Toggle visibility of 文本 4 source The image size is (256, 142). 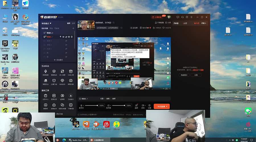(66, 45)
